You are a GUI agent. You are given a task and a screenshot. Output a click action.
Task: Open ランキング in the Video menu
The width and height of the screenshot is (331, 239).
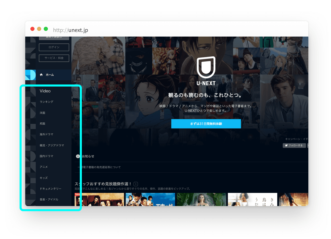click(47, 102)
